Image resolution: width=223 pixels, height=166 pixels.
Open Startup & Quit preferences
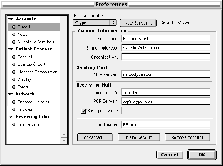(x=31, y=64)
